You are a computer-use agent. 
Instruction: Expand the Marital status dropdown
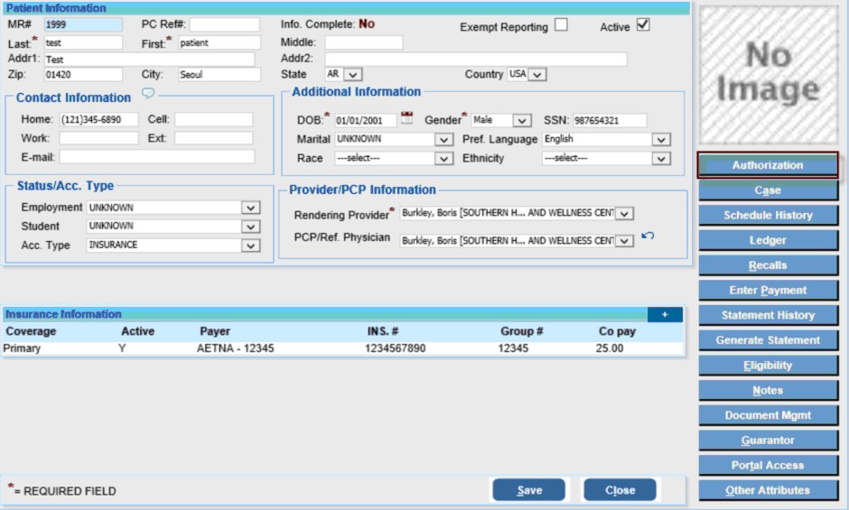pos(443,140)
